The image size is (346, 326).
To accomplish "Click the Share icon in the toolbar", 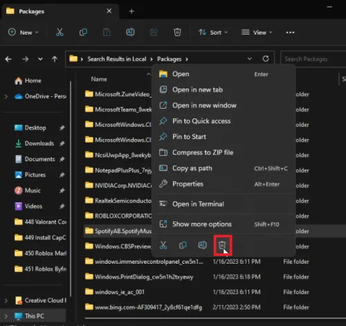I will [154, 33].
